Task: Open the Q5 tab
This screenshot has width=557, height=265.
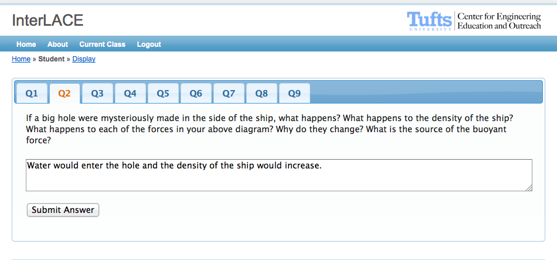Action: 163,94
